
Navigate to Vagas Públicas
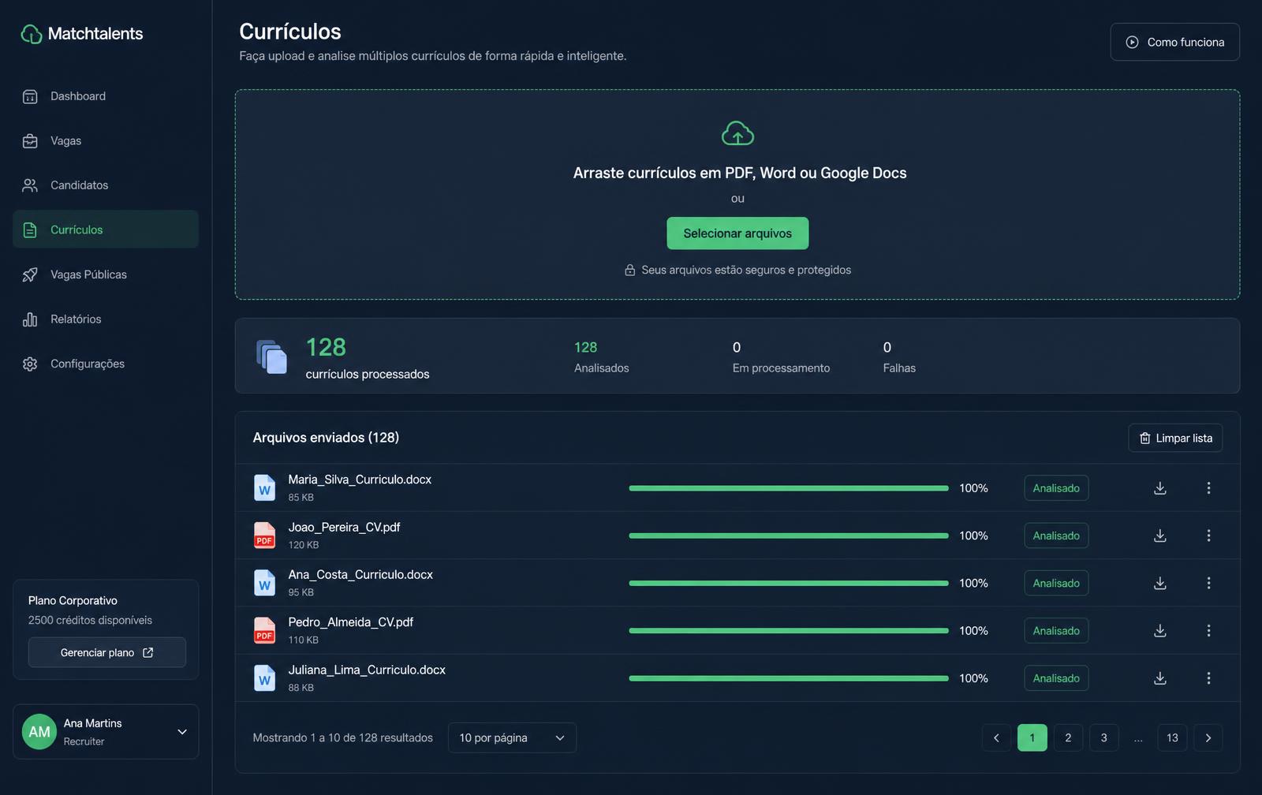click(x=106, y=274)
